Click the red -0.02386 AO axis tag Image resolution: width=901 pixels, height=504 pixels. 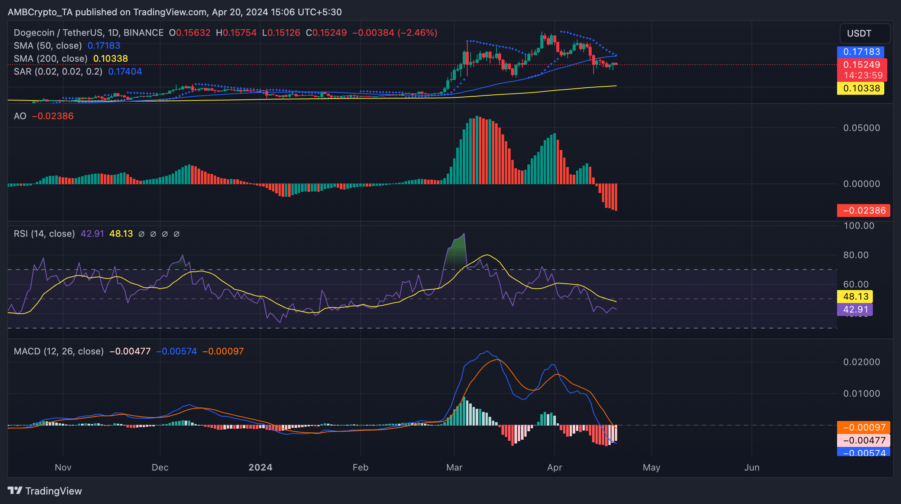click(x=864, y=211)
